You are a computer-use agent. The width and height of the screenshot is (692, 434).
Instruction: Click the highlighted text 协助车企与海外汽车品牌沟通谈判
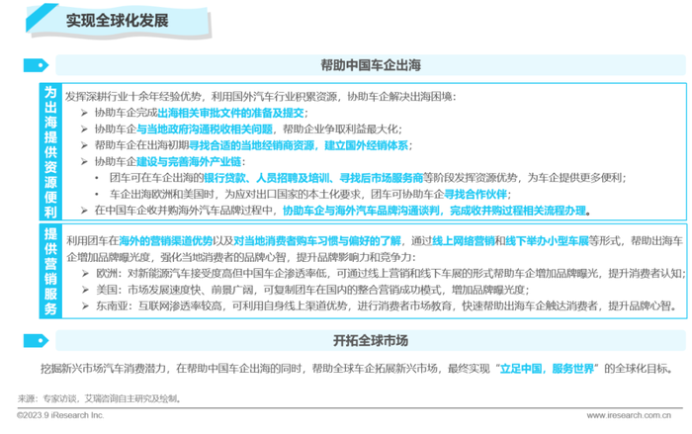361,211
